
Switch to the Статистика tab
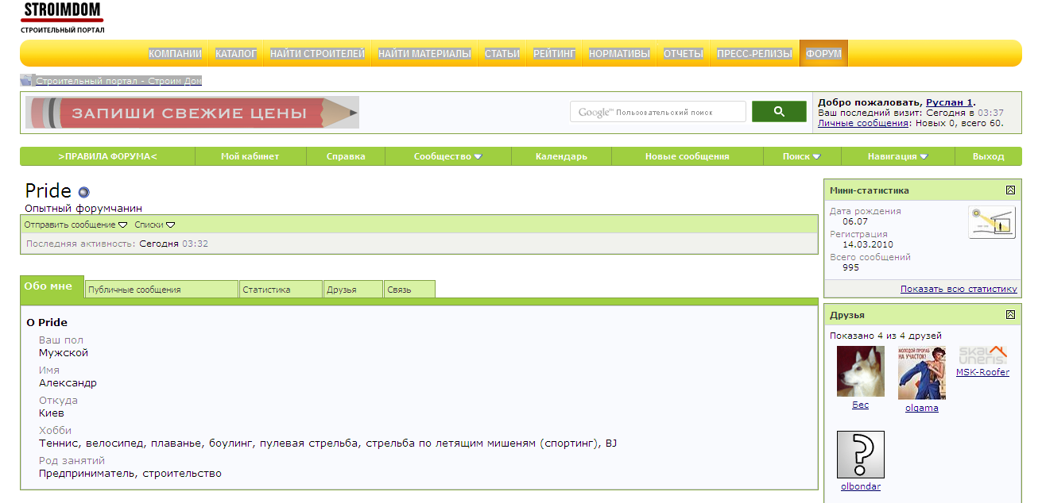281,290
